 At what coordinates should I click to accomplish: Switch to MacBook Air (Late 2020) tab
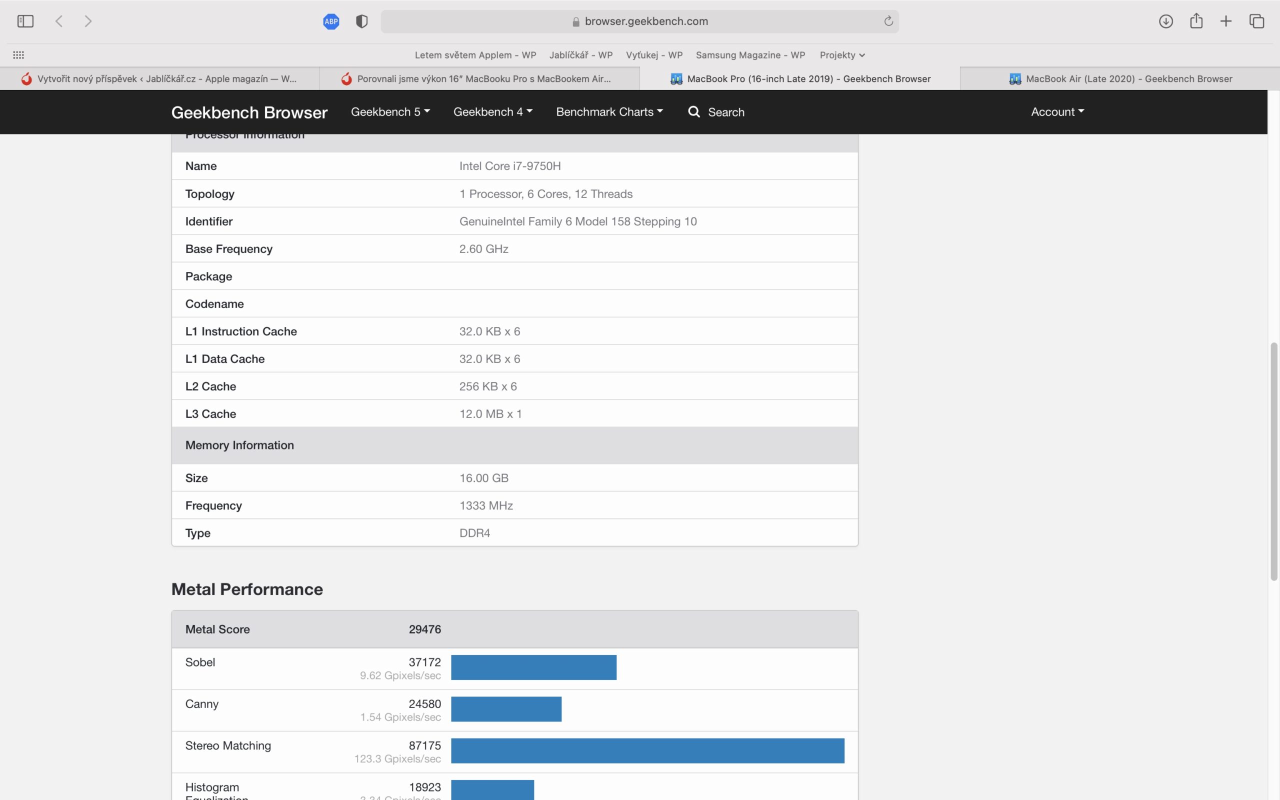coord(1119,79)
